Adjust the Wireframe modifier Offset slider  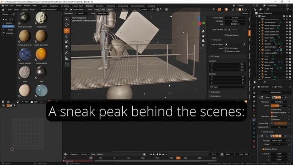click(279, 106)
